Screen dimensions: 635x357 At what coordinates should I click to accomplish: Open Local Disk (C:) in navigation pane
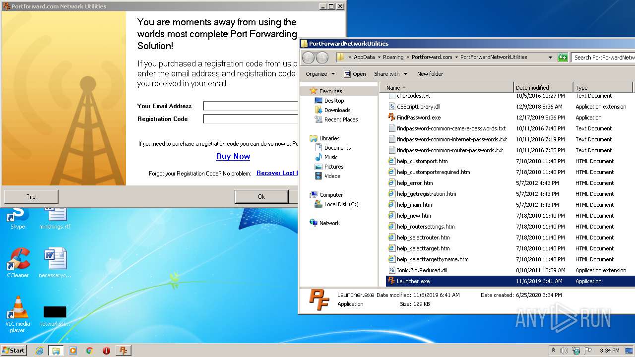click(x=341, y=204)
